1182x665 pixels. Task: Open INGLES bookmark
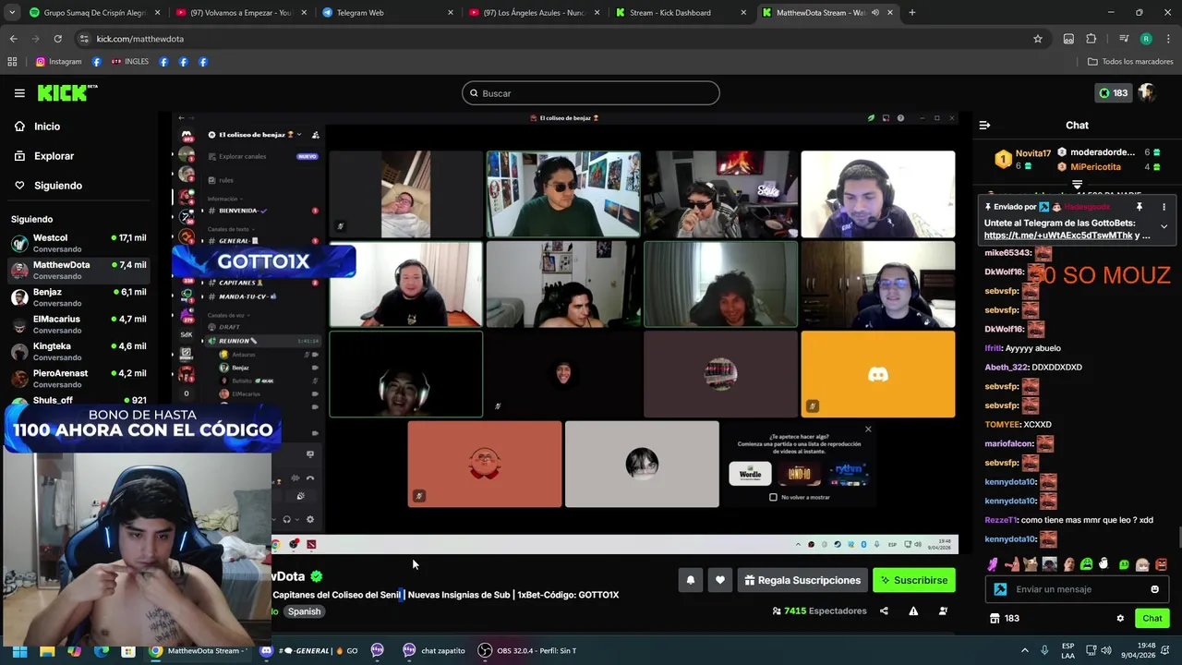(129, 62)
